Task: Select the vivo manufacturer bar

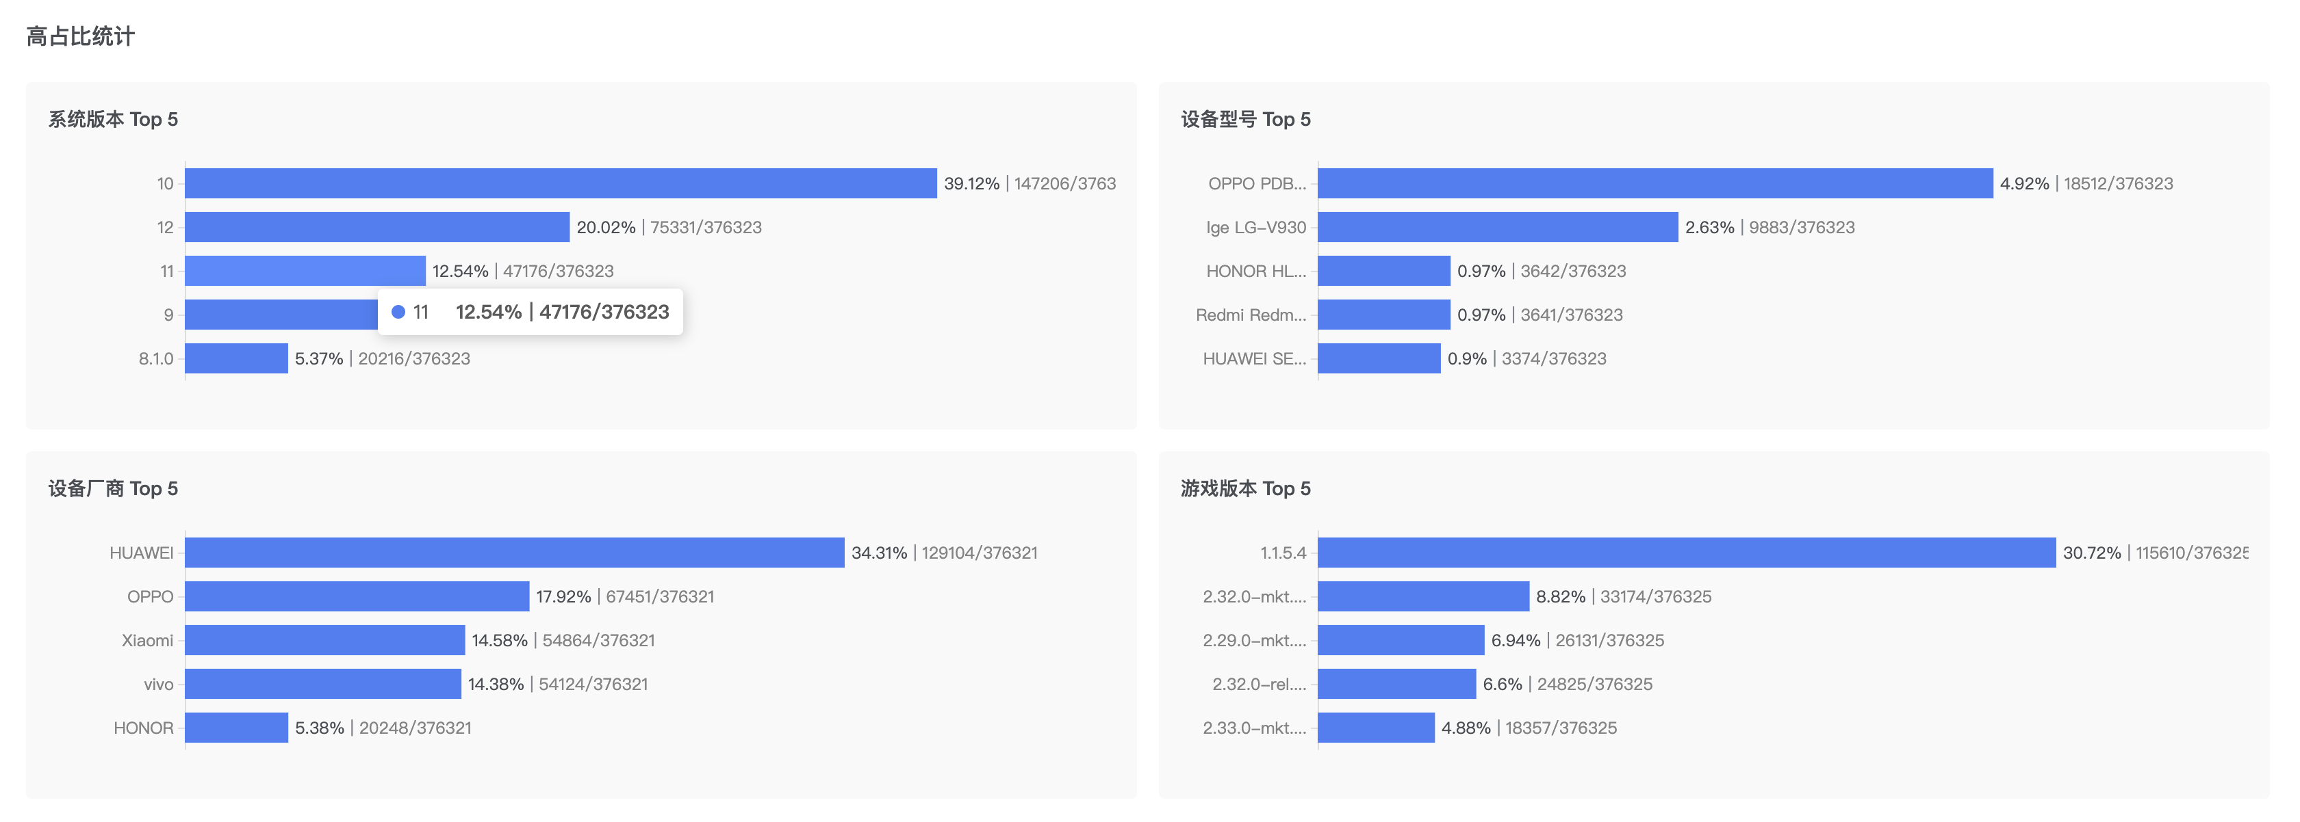Action: (x=323, y=683)
